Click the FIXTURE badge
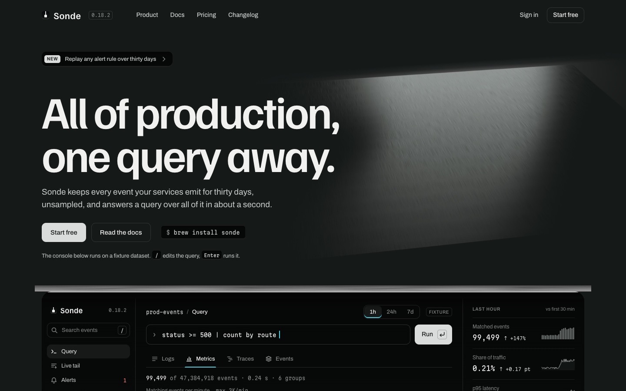This screenshot has width=626, height=391. coord(439,312)
